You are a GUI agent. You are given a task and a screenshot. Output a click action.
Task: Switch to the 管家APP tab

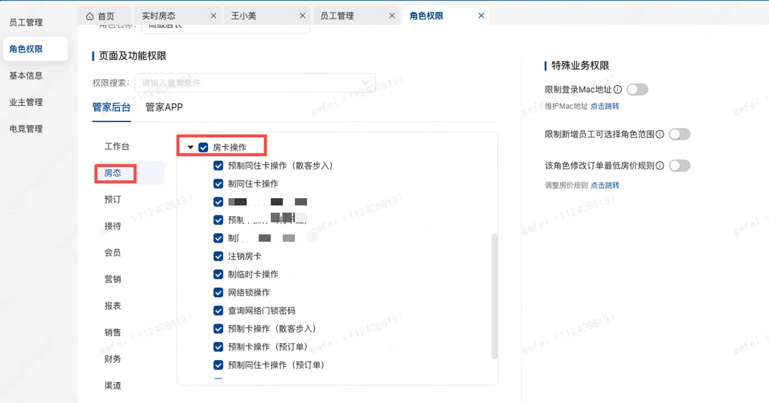(163, 107)
